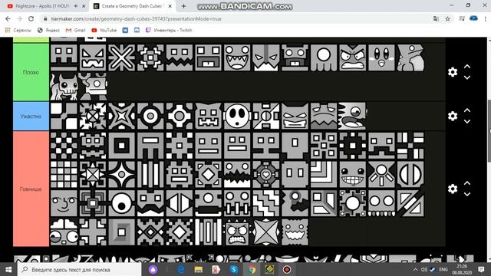The image size is (491, 276).
Task: Pick the nested square cube in Говнище first row
Action: pos(121,145)
